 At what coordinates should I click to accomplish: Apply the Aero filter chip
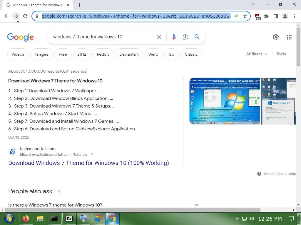click(x=154, y=54)
